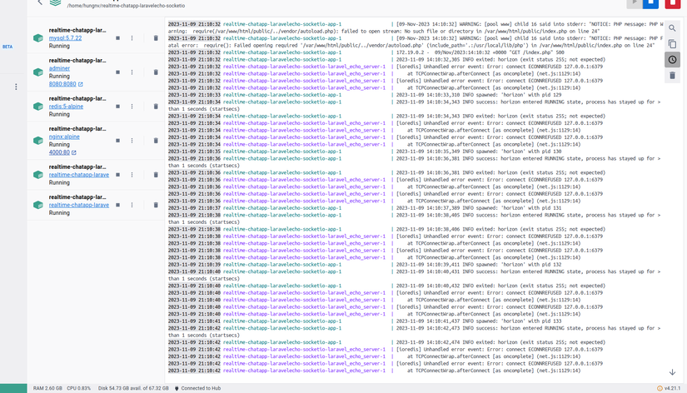Click the cube icon of nginx:alpine container
Viewport: 687px width, 393px height.
[x=38, y=141]
